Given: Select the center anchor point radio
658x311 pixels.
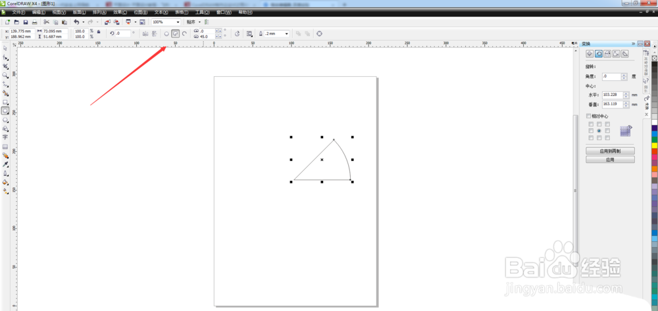Looking at the screenshot, I should [599, 131].
